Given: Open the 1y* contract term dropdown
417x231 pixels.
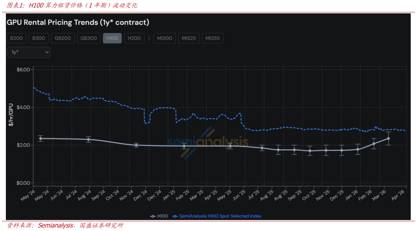Looking at the screenshot, I should click(x=29, y=52).
